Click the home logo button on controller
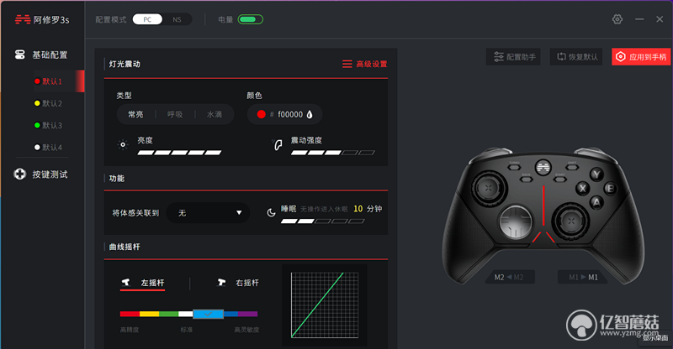 pyautogui.click(x=543, y=167)
